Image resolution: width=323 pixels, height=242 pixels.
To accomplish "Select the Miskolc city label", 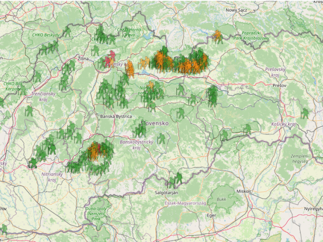I will (x=244, y=192).
